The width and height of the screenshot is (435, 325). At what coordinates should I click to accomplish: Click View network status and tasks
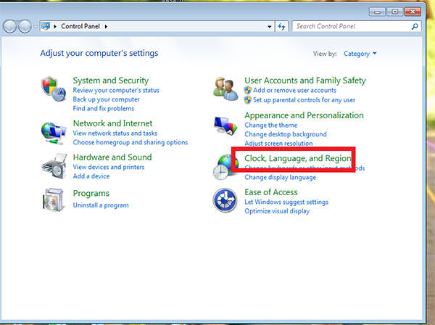[115, 133]
